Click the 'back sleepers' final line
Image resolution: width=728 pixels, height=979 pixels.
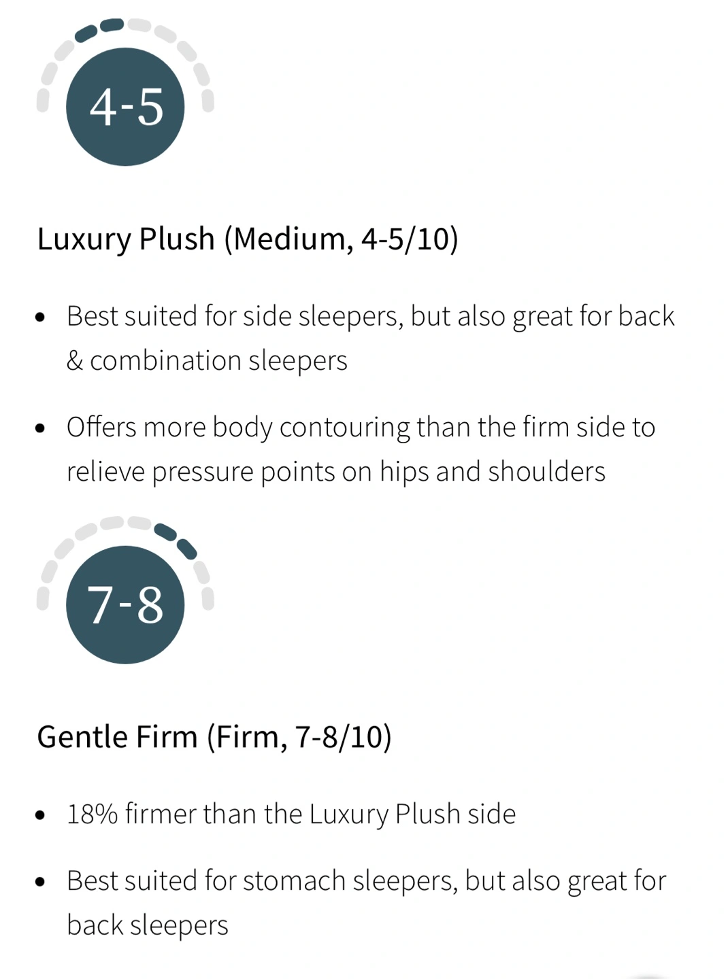(x=148, y=925)
